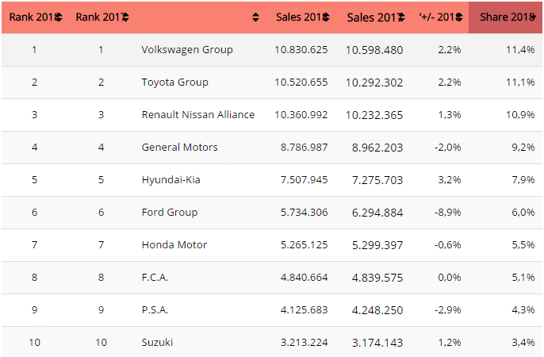Click 2017 sales value 6.294.884
The height and width of the screenshot is (357, 544).
pos(377,213)
